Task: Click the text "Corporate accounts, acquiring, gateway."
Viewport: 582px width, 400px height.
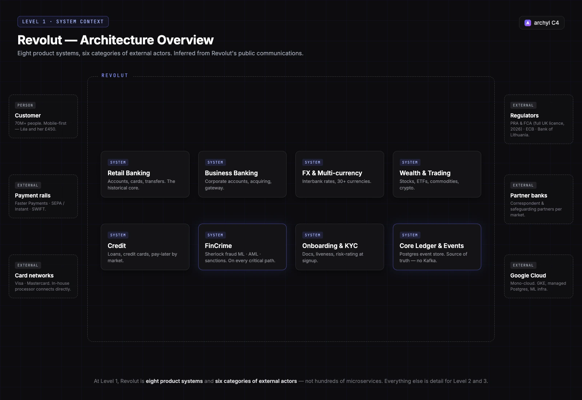Action: 238,185
